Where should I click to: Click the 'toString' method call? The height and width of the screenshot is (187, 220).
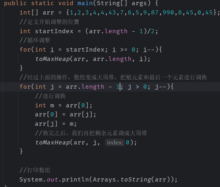[135, 180]
